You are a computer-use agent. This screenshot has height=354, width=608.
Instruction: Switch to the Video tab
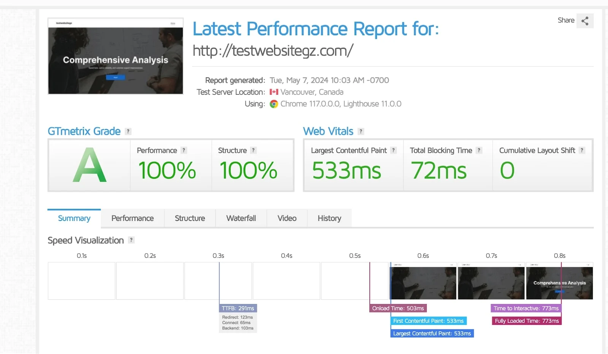pyautogui.click(x=287, y=218)
